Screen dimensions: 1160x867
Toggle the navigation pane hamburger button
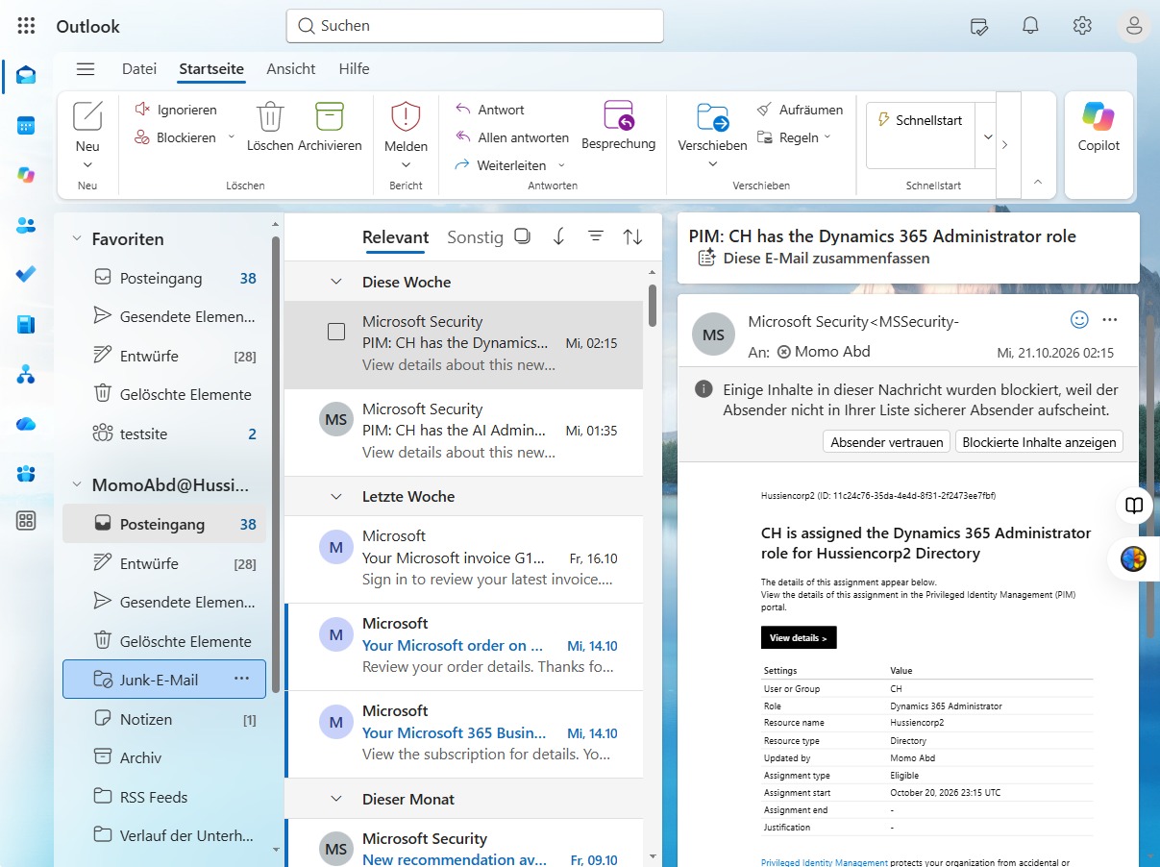pyautogui.click(x=86, y=69)
